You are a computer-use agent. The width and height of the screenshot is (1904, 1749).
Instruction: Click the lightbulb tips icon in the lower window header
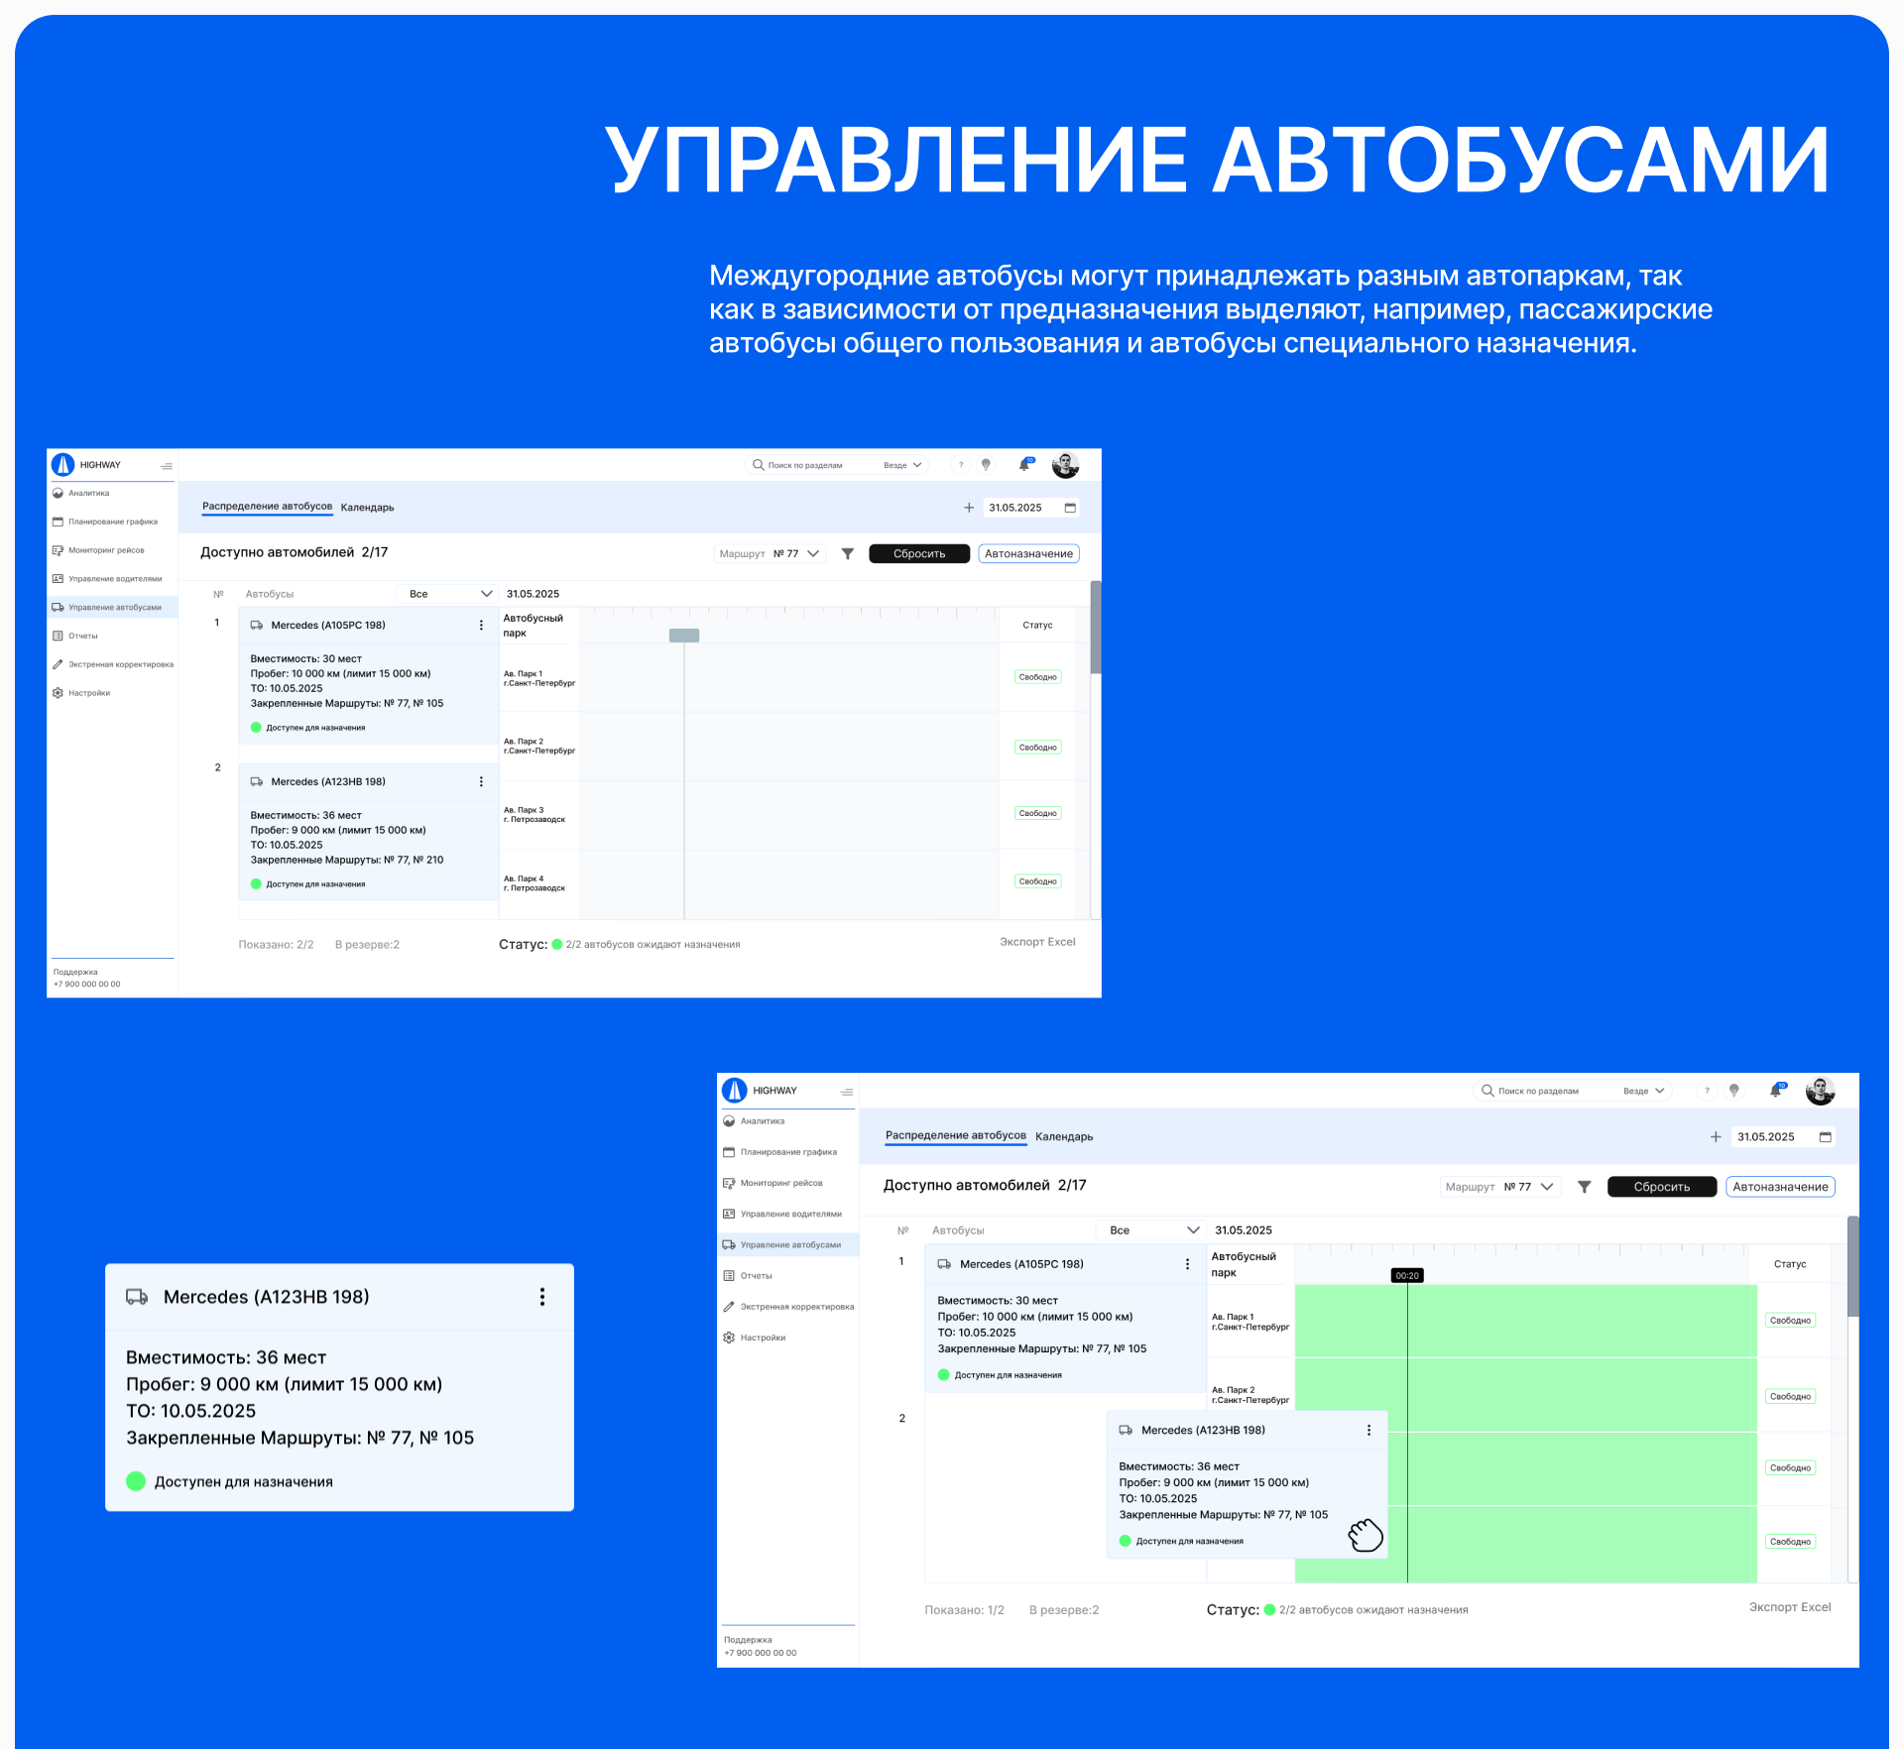[x=1734, y=1091]
